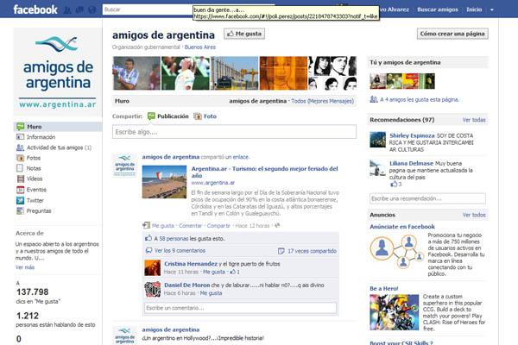Click Me gusta under the tourism post

[163, 226]
